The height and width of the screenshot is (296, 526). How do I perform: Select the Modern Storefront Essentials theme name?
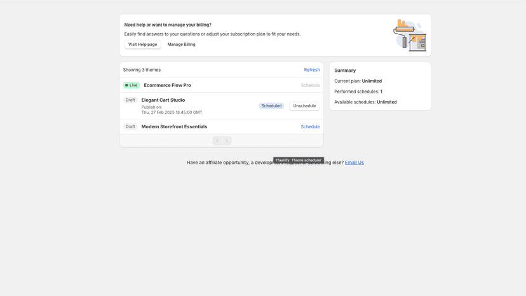pyautogui.click(x=174, y=126)
